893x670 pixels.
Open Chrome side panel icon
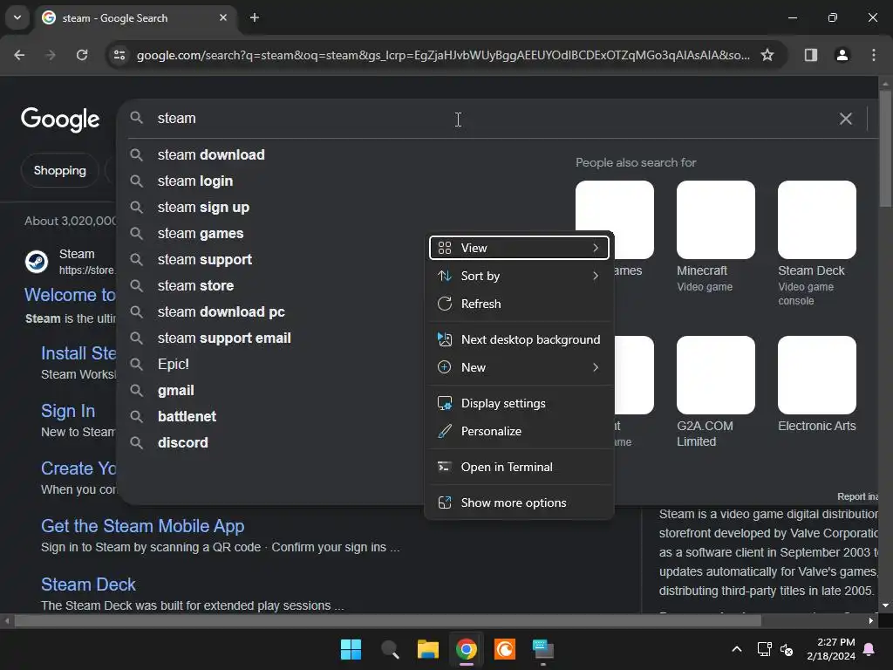pos(810,55)
